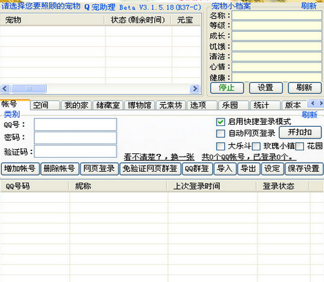Click right arrow of pet list scrollbar
324x282 pixels.
click(x=195, y=89)
